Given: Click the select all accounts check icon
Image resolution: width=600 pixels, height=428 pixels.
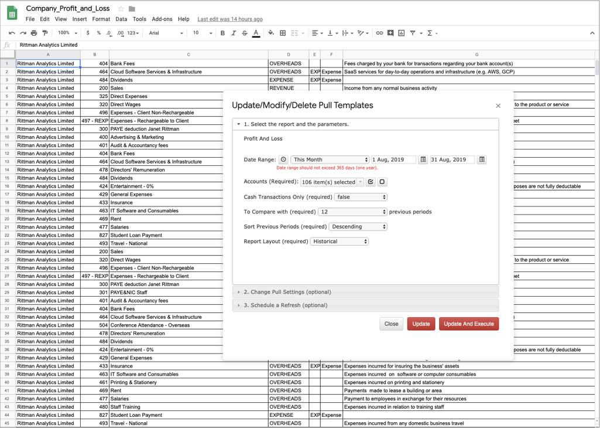Looking at the screenshot, I should click(371, 182).
